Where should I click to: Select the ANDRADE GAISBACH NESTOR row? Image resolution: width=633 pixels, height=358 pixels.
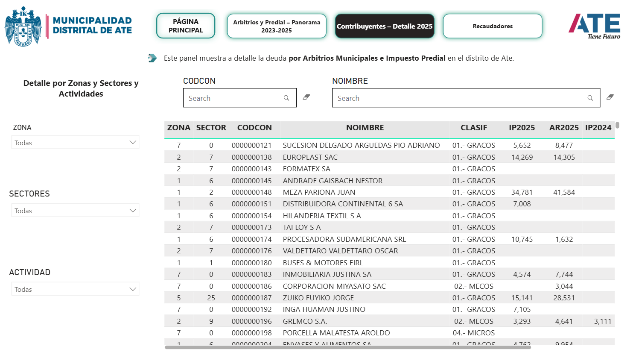click(x=390, y=181)
